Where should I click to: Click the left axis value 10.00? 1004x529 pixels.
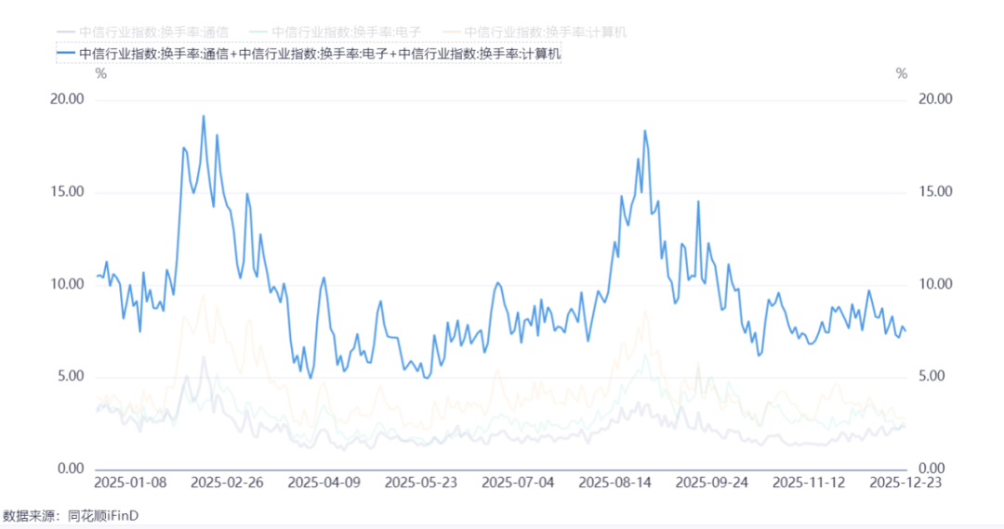click(x=67, y=284)
